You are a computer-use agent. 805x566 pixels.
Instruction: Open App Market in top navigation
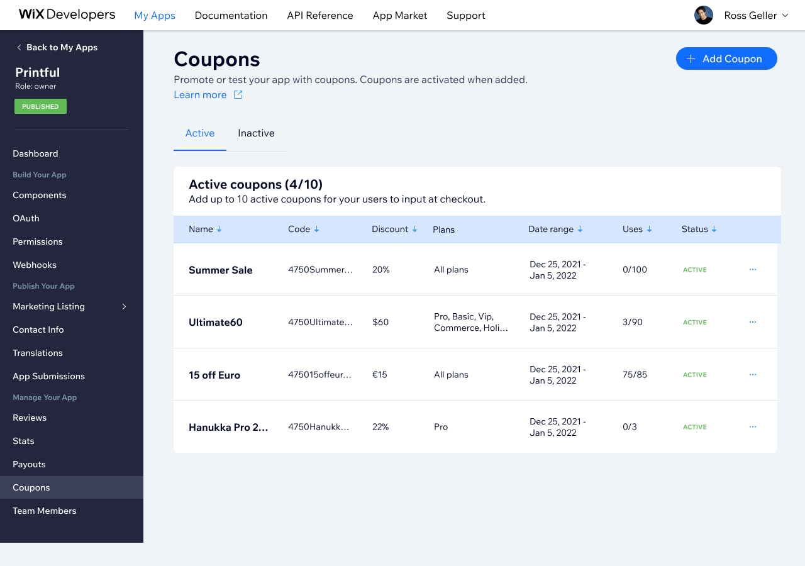coord(400,15)
